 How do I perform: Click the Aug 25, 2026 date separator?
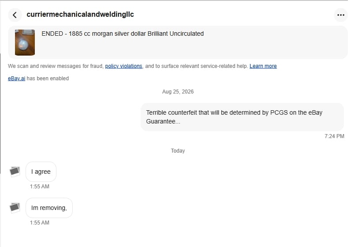pos(178,92)
